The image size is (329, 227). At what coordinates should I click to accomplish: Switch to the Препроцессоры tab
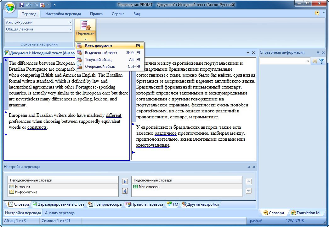click(x=105, y=204)
